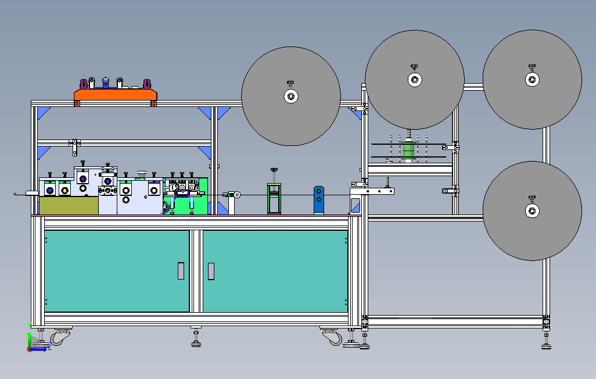The image size is (596, 379).
Task: Click the far right leveling foot
Action: (x=546, y=339)
